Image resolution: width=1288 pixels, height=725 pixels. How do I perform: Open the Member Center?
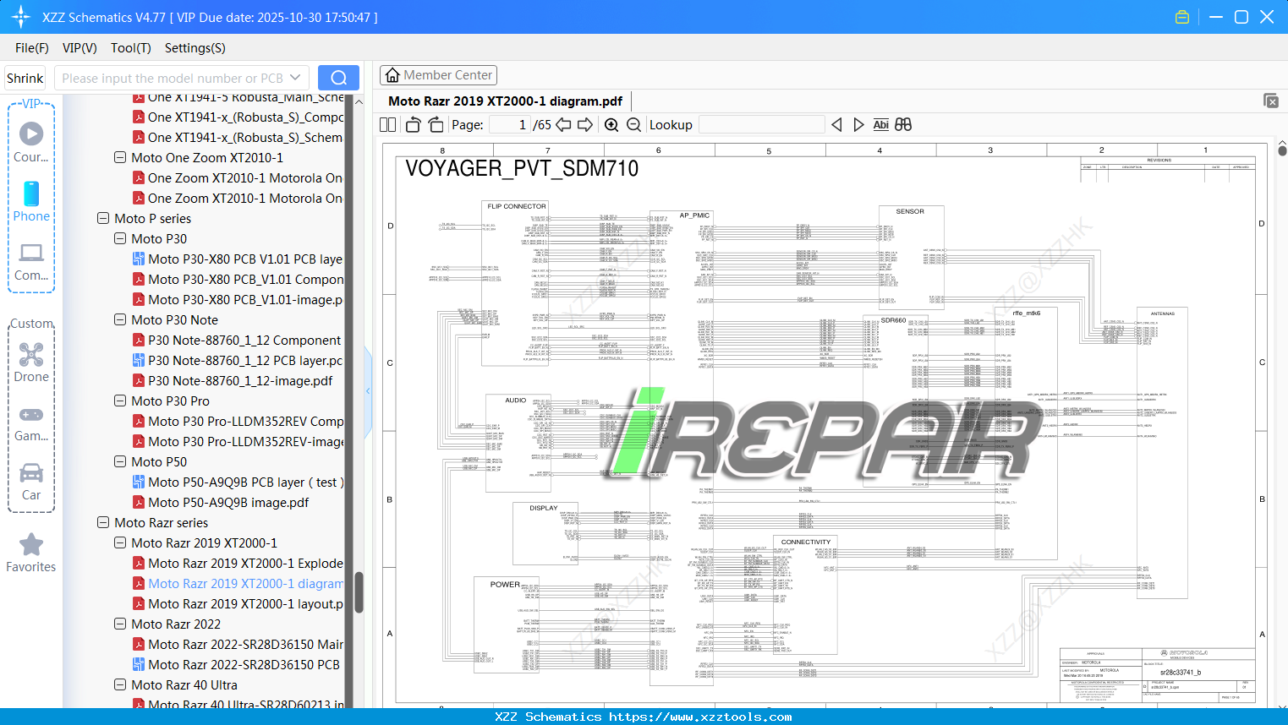pos(439,75)
